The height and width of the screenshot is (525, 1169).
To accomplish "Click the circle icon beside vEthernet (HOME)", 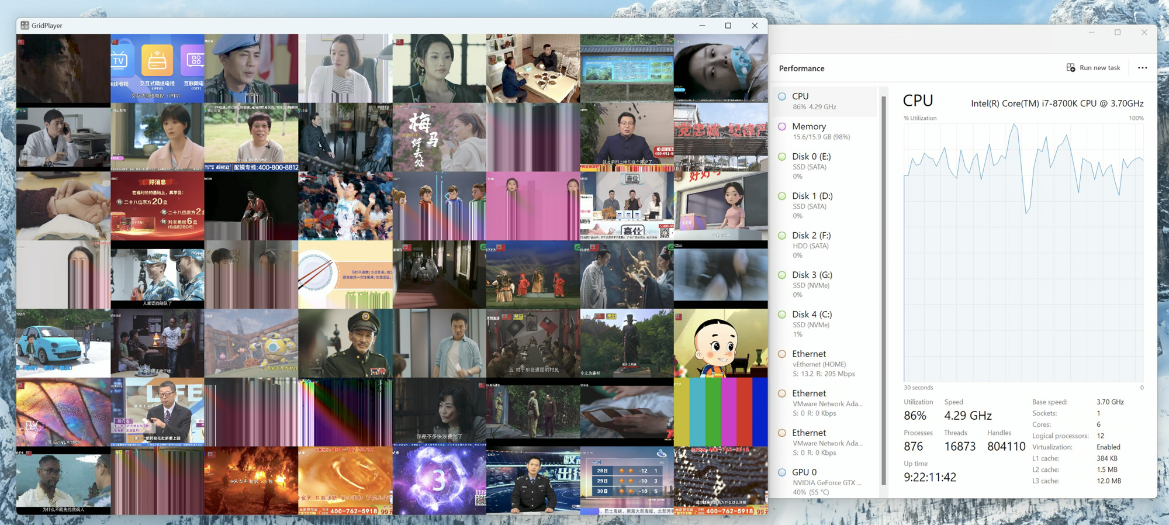I will tap(782, 354).
